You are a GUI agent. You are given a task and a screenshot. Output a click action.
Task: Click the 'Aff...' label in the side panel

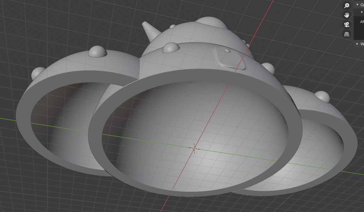(x=361, y=21)
